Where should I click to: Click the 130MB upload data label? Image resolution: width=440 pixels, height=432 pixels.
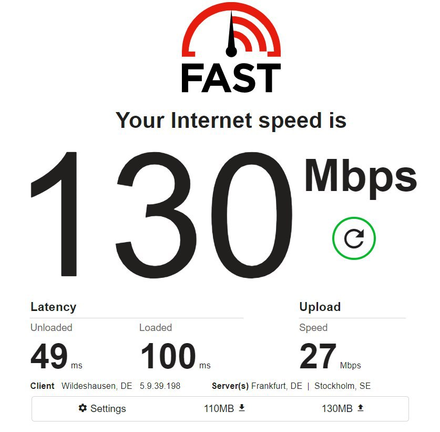(x=337, y=408)
